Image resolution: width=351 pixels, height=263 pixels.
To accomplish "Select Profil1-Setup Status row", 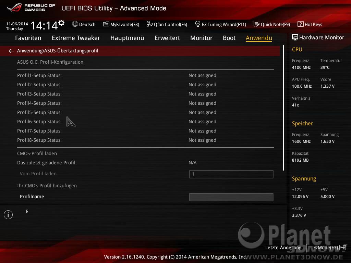I will [145, 75].
